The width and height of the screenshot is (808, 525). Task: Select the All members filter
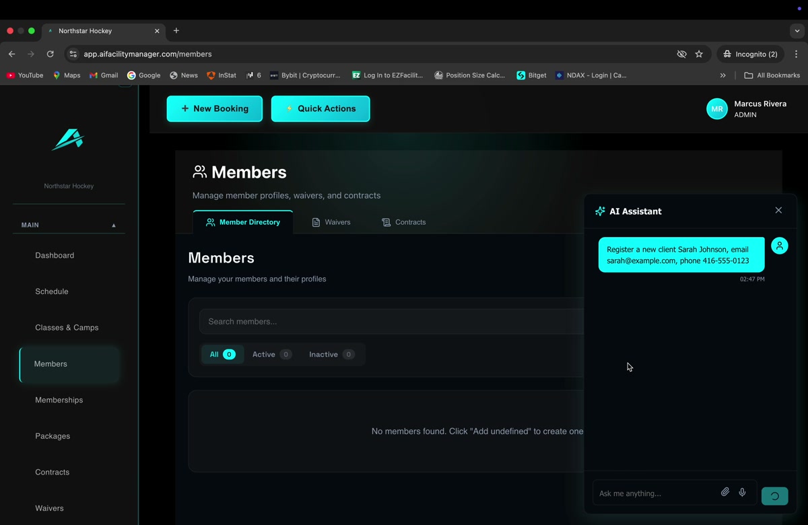coord(222,355)
